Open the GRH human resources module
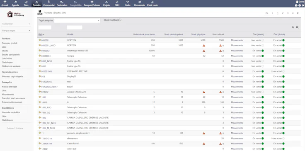The height and width of the screenshot is (151, 305). point(117,3)
